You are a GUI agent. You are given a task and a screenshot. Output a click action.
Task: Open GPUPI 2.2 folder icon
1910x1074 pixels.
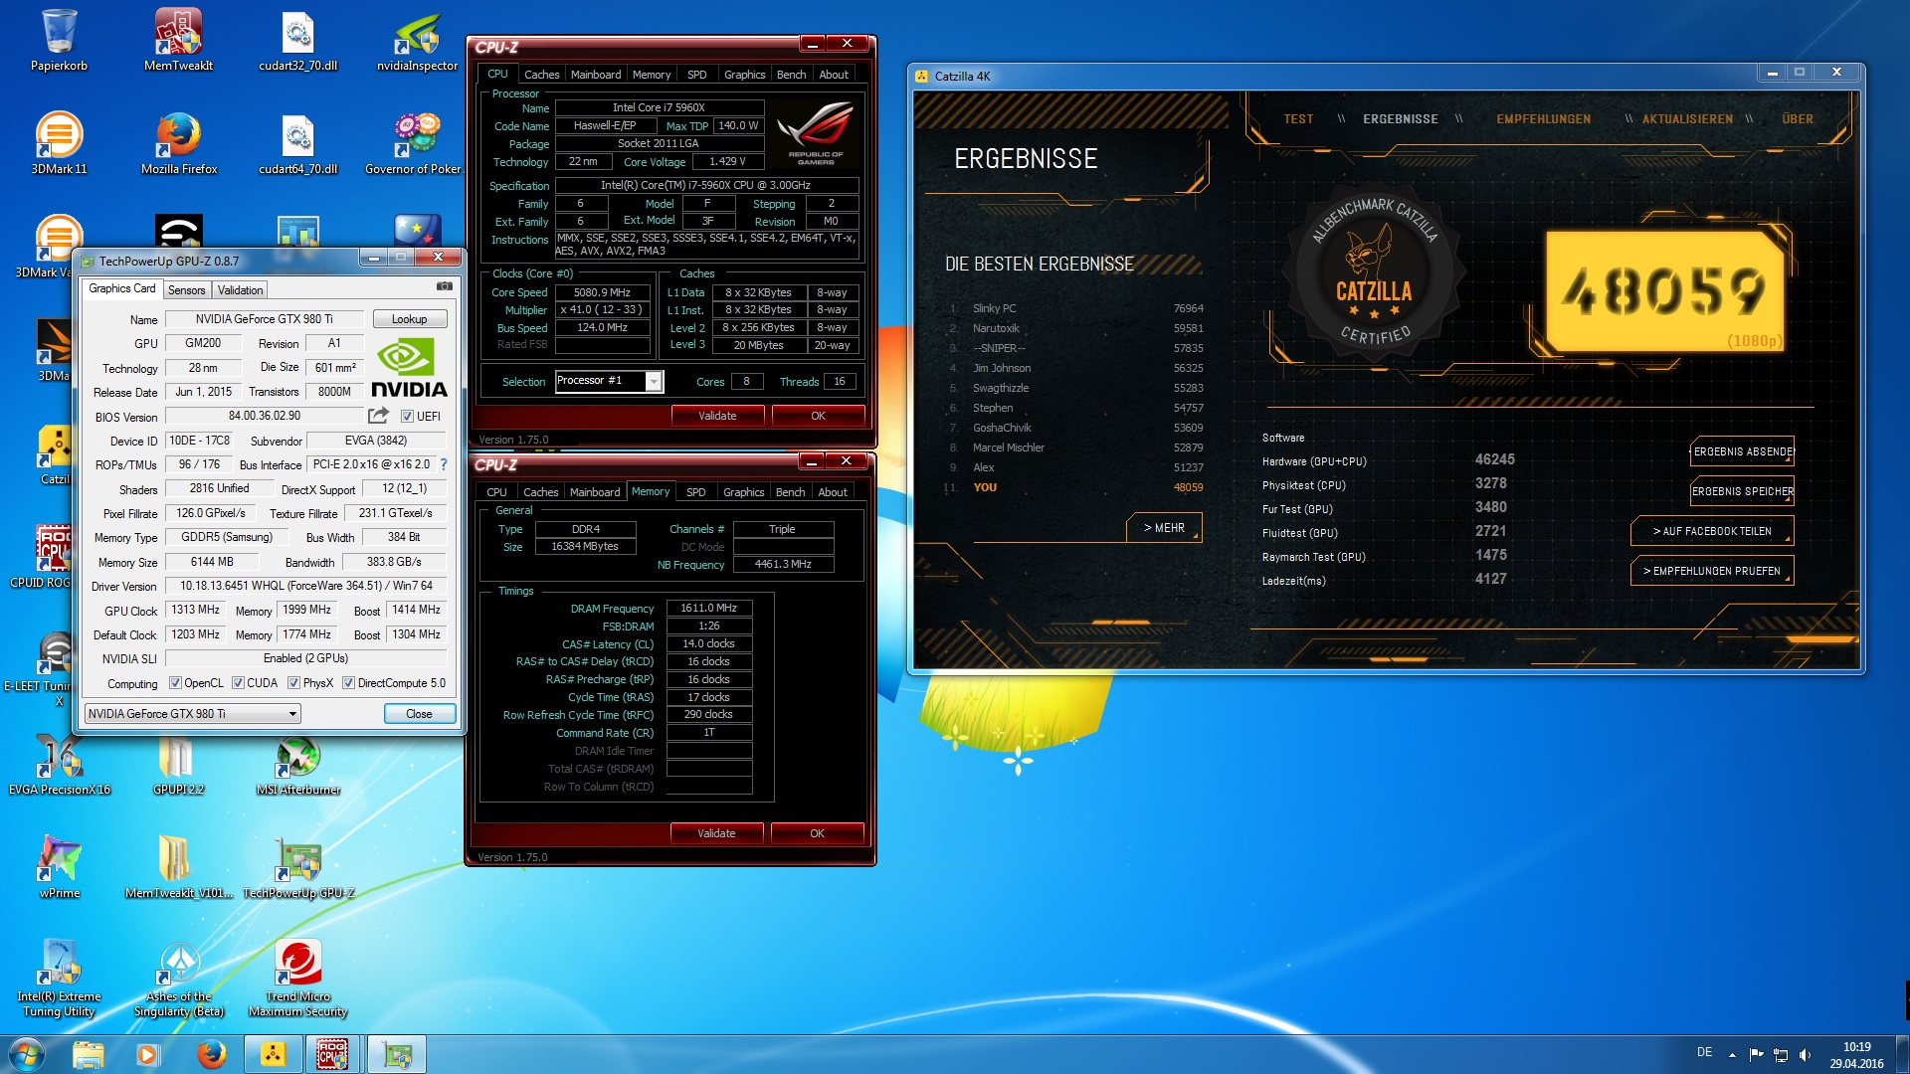coord(178,764)
